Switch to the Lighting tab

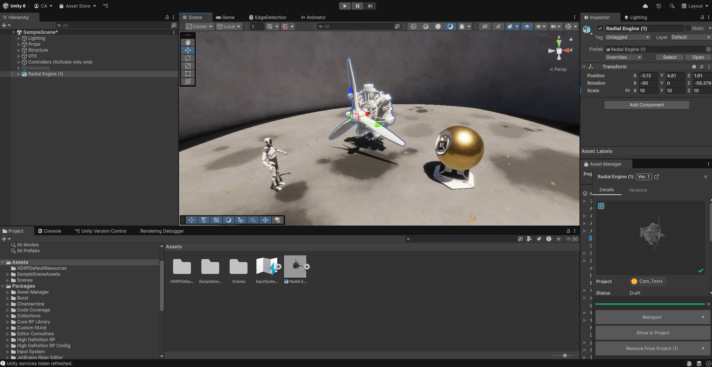[636, 17]
